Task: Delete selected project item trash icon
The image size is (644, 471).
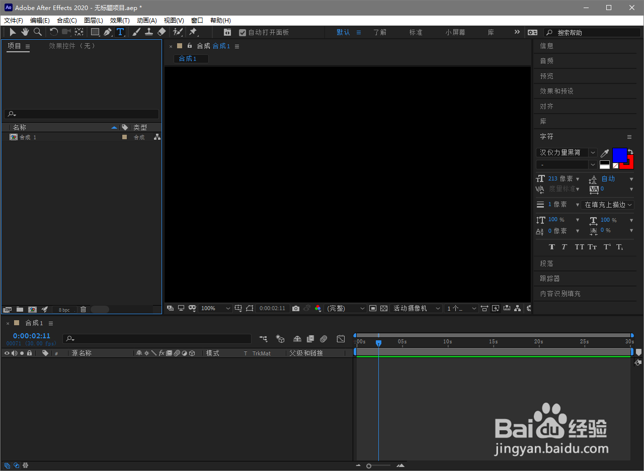Action: coord(84,310)
